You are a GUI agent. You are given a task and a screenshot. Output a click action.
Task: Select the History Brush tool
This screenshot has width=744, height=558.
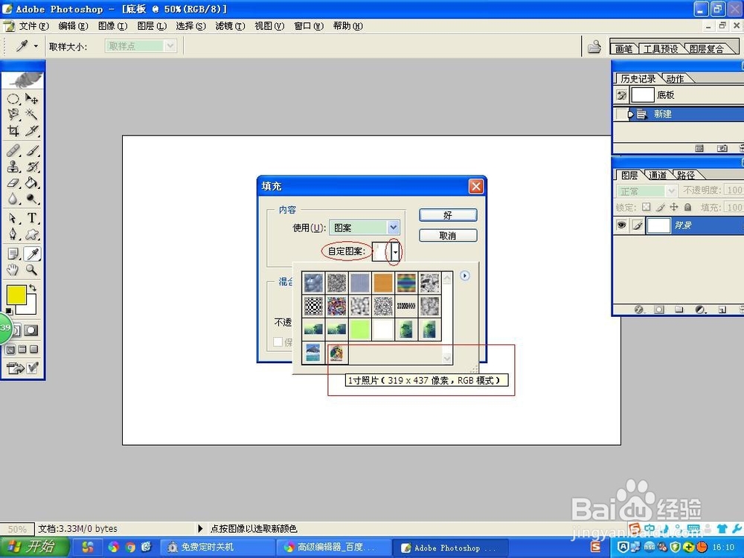coord(31,167)
